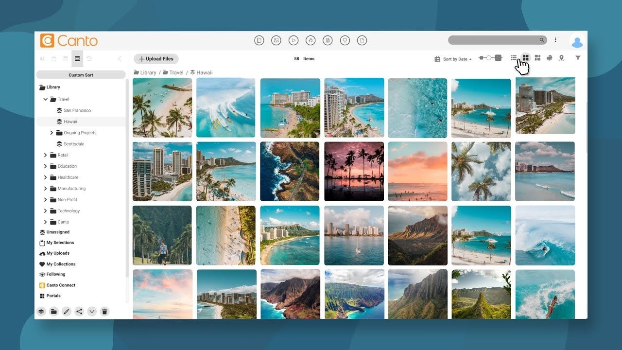Go to Travel in breadcrumb
Screen dimensions: 622x350
[176, 72]
